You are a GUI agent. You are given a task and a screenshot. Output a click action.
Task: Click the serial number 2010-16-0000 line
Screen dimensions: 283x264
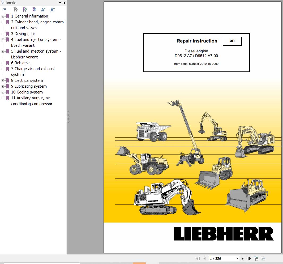196,64
